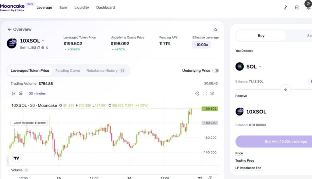
Task: Open the chart indicators icon
Action: click(20, 93)
